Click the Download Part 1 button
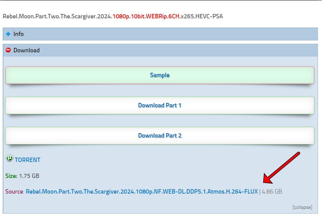The image size is (322, 217). [x=160, y=105]
